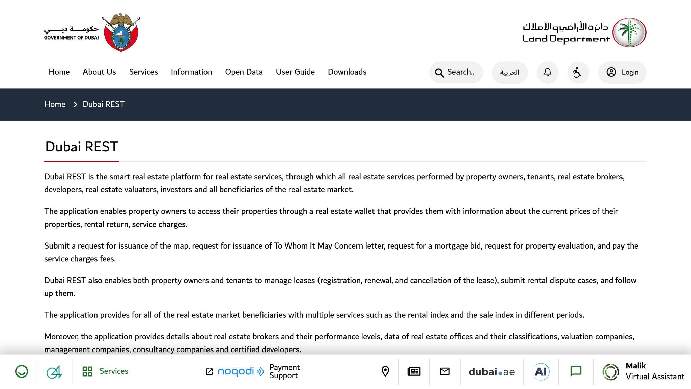
Task: Click the paragraph starting "Submit a request"
Action: point(341,252)
